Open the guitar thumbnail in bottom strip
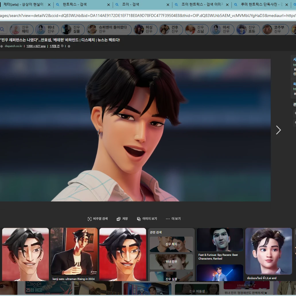The image size is (296, 296). (x=98, y=288)
